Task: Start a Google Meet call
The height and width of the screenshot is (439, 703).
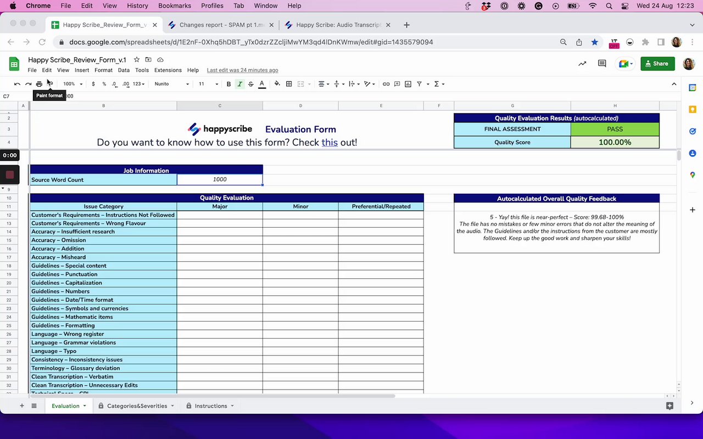Action: 624,64
